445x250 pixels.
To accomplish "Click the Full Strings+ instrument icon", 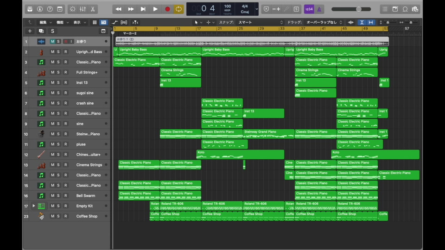I will click(41, 73).
